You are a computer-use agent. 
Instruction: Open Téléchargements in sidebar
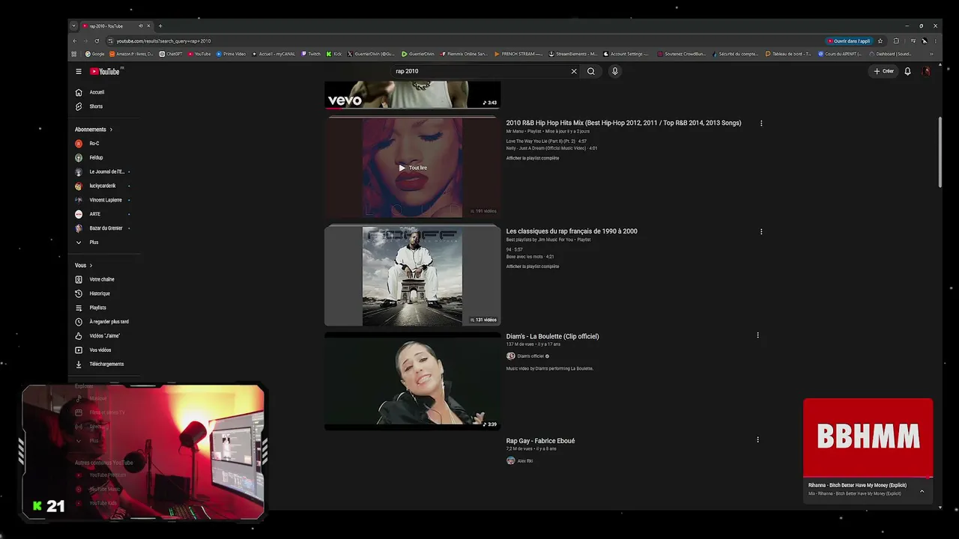[108, 364]
